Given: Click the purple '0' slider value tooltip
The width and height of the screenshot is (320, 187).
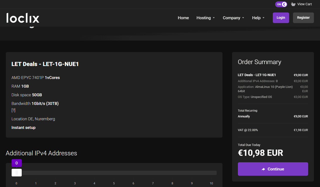Looking at the screenshot, I should [x=16, y=163].
